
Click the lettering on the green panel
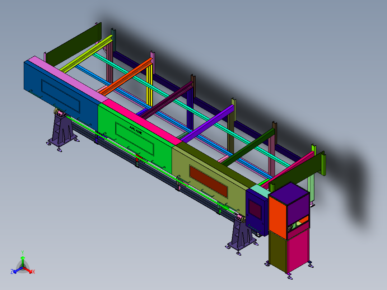pos(136,130)
